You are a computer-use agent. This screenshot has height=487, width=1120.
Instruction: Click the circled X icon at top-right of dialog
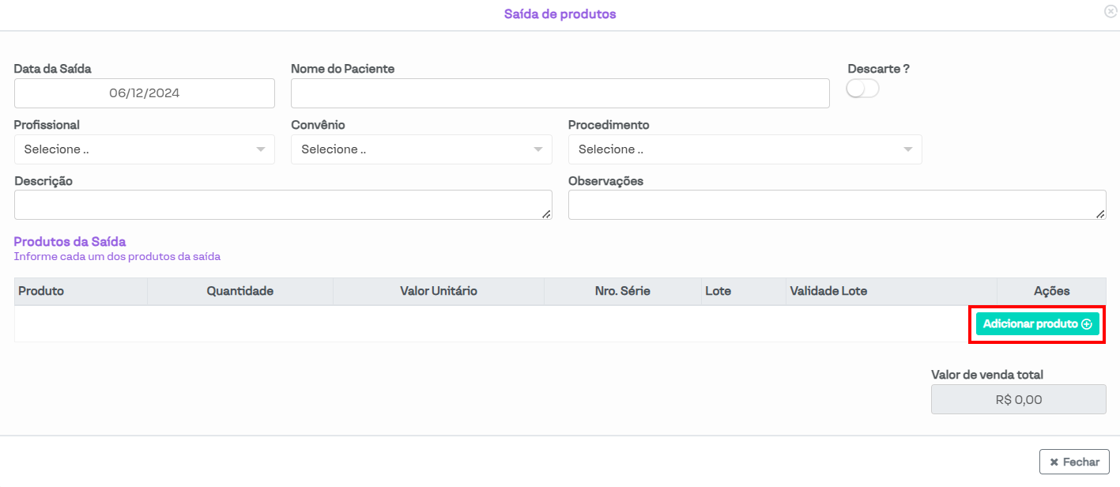click(1111, 11)
